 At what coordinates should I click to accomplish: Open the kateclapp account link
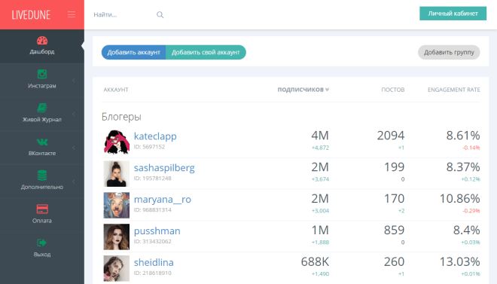tap(155, 136)
